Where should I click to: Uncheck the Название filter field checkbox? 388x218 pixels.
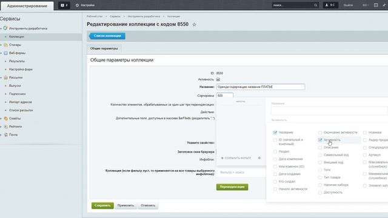(275, 133)
